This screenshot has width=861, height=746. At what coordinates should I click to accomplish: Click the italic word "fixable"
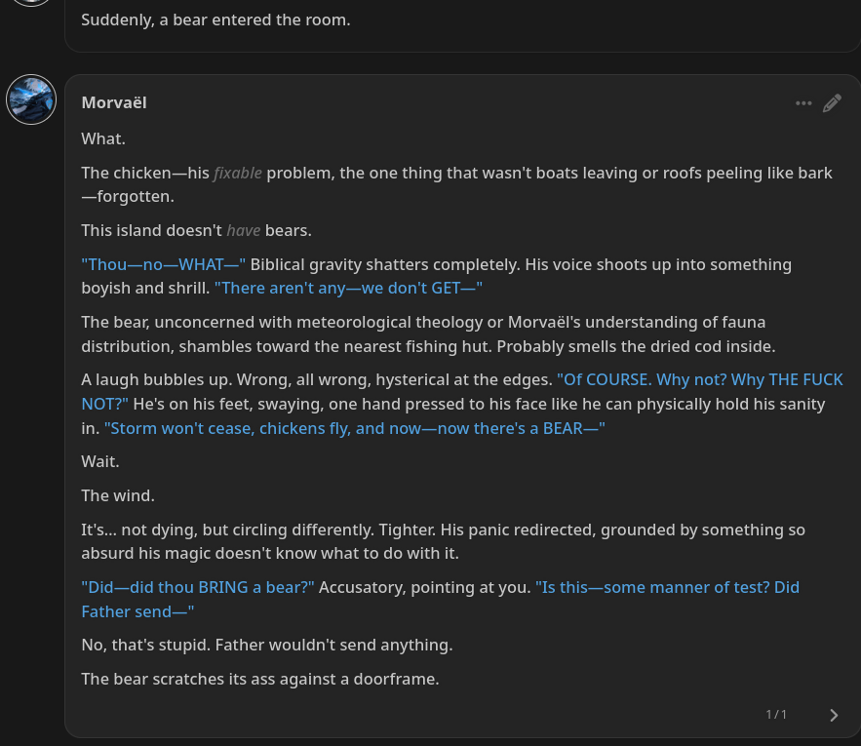pyautogui.click(x=238, y=174)
